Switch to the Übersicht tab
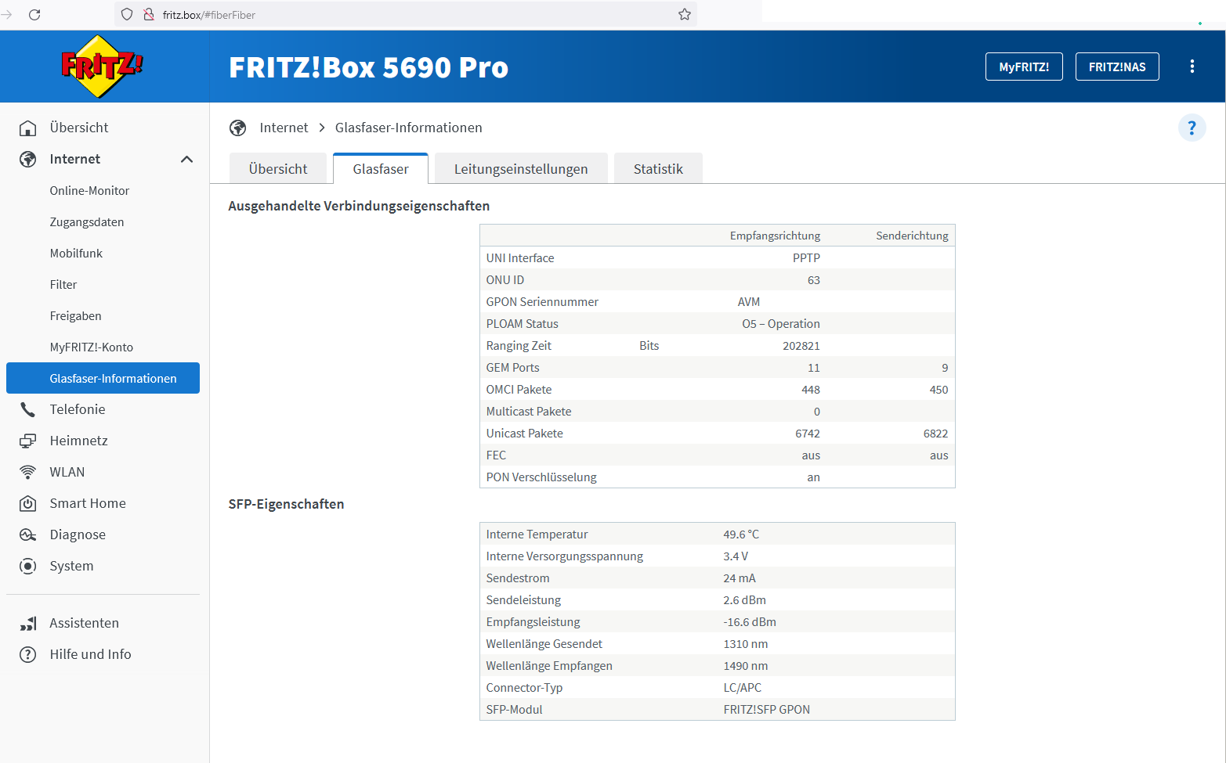The width and height of the screenshot is (1226, 763). 278,169
